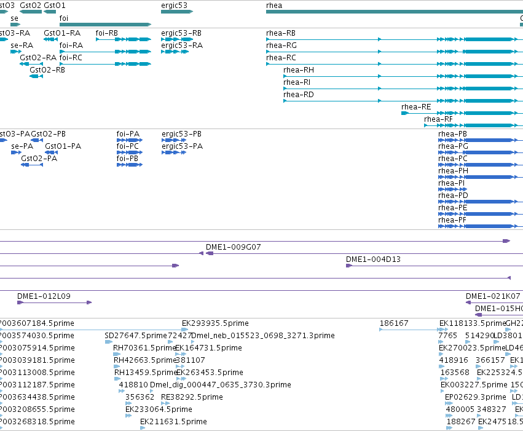Select protein rhea-PG
The height and width of the screenshot is (431, 523).
(481, 152)
